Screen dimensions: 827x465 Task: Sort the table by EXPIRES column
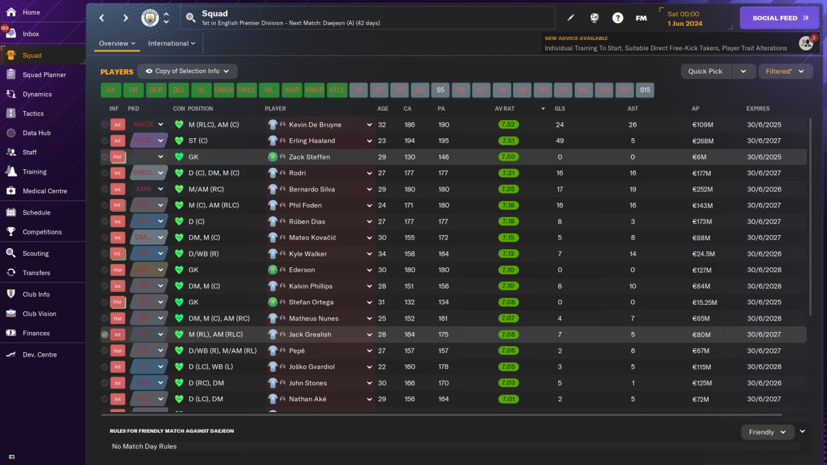tap(758, 108)
